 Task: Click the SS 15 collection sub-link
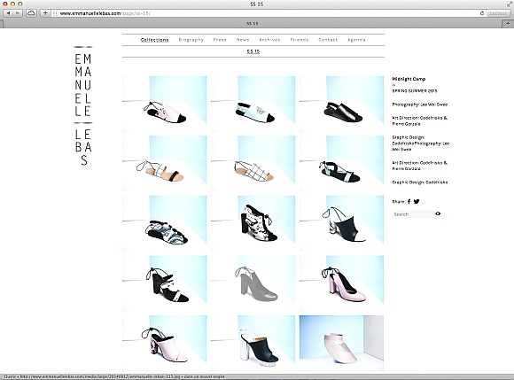[253, 51]
